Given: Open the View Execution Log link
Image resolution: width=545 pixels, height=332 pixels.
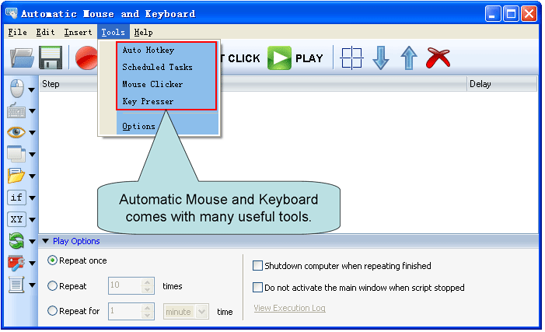Looking at the screenshot, I should [289, 308].
